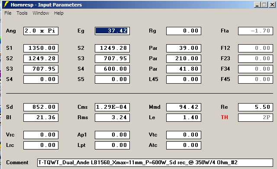Click the S3 field in the Par 210.00 row

[x=112, y=58]
